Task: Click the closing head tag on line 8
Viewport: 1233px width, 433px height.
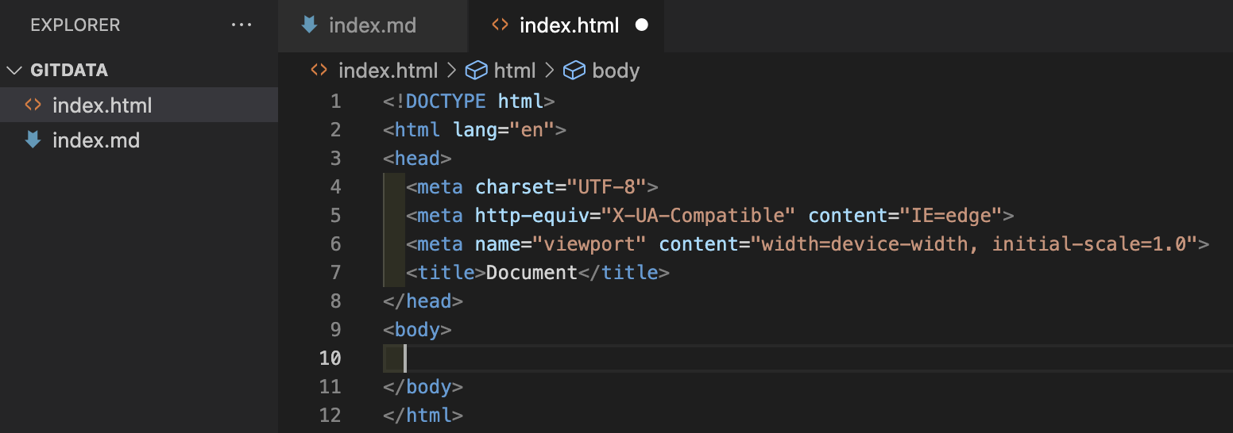Action: (423, 301)
